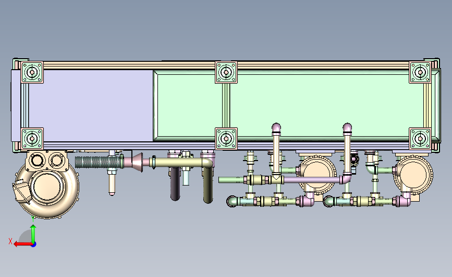Select the left capped vertical riser pipe
452x277 pixels.
click(x=276, y=150)
